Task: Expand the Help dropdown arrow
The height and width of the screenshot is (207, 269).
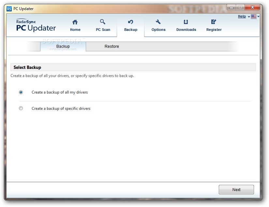Action: (x=249, y=17)
